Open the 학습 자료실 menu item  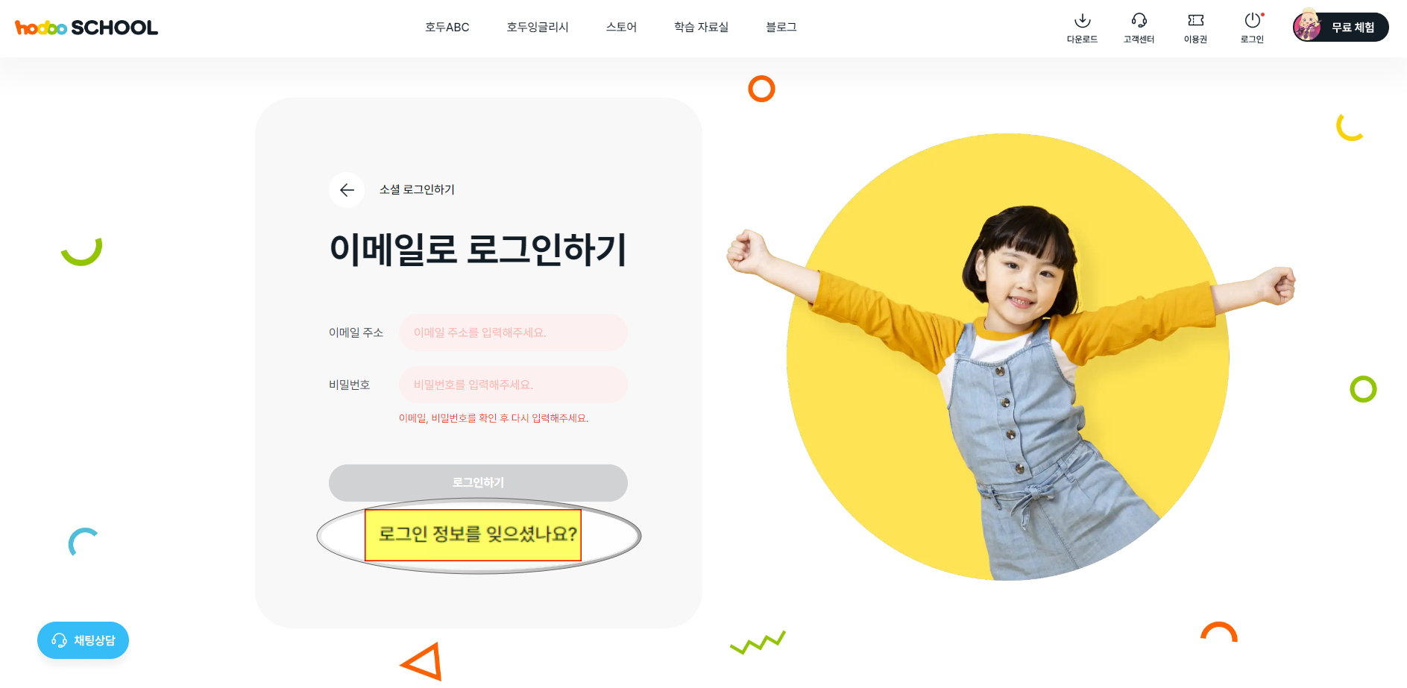point(702,27)
